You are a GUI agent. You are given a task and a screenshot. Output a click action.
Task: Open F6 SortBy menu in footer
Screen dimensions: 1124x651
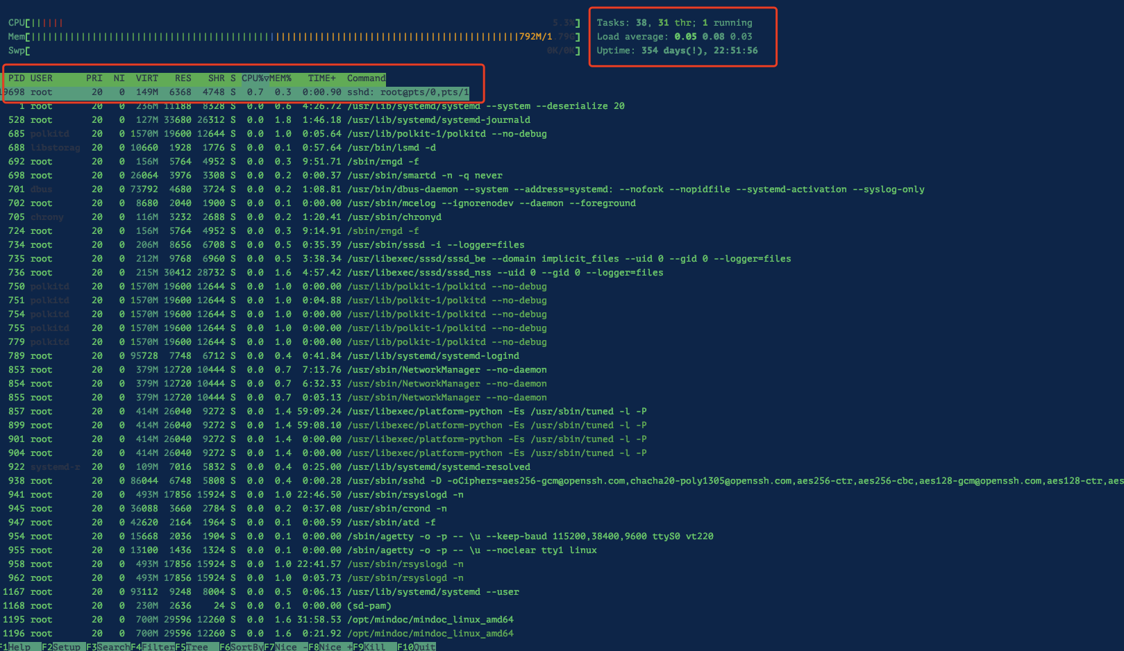pyautogui.click(x=242, y=647)
